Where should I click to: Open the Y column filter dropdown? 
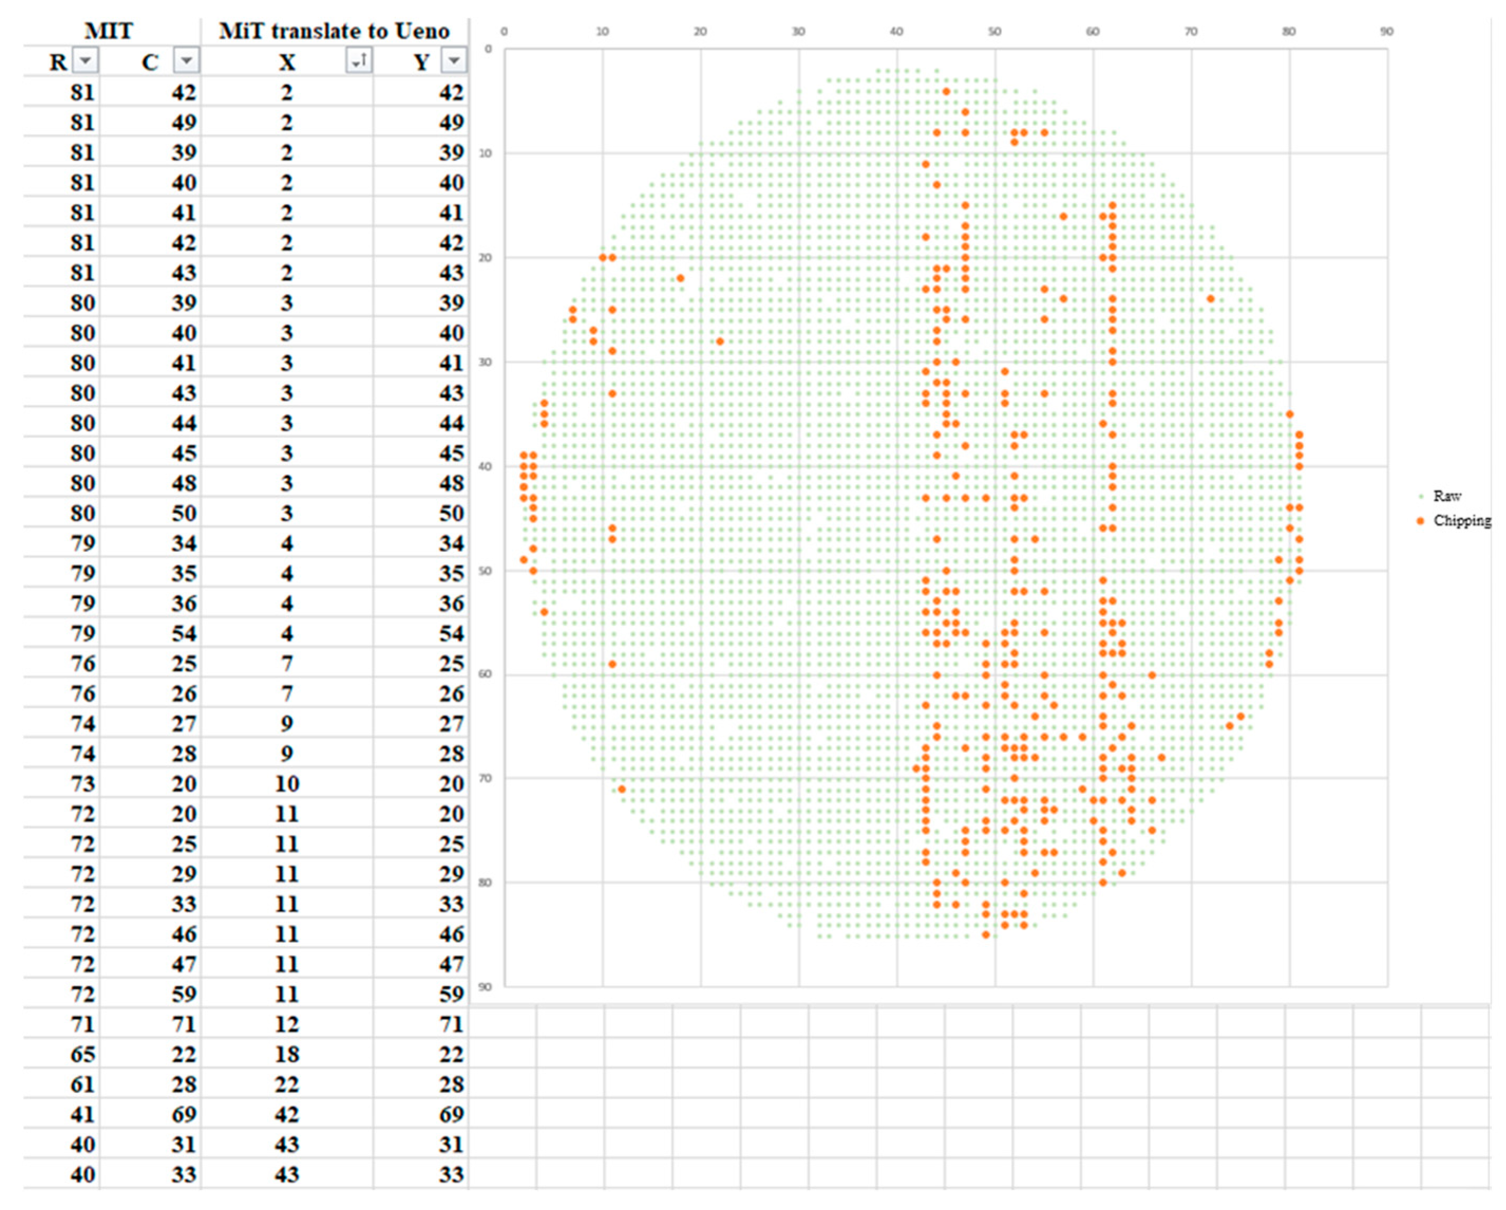(x=454, y=61)
